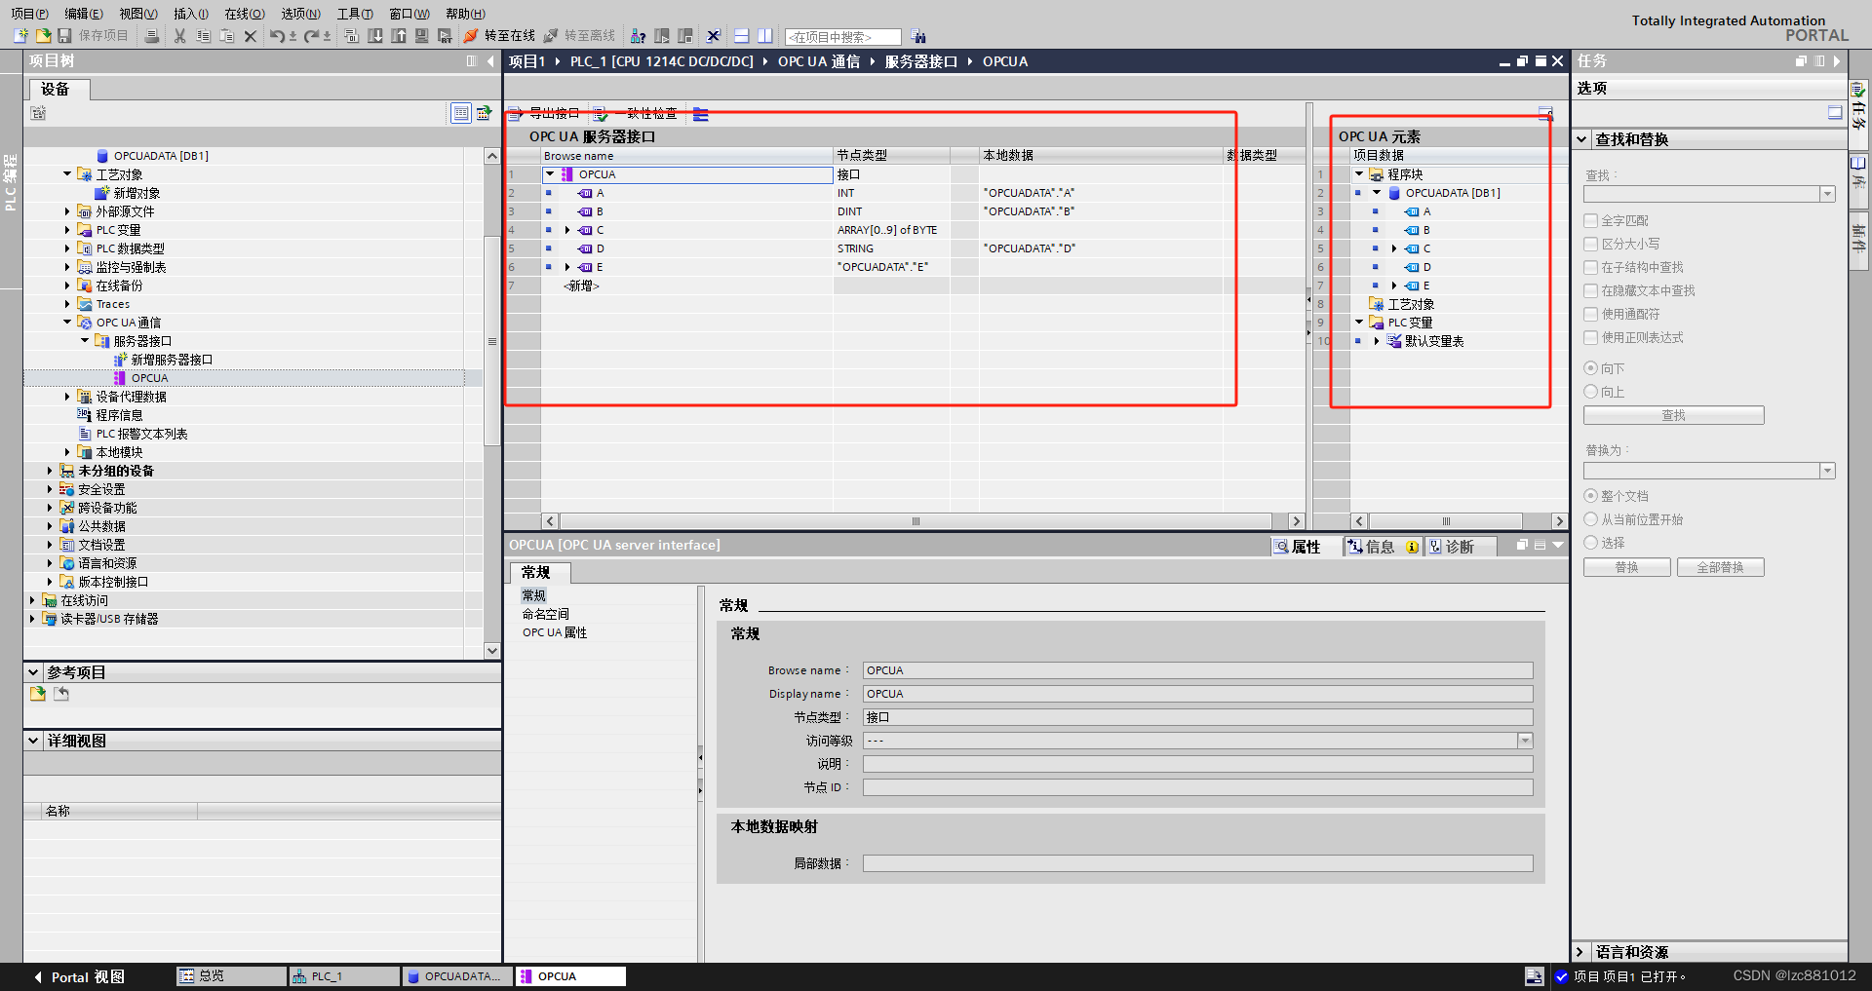Click the Open project toolbar icon
Screen dimensions: 1872x991
[43, 36]
